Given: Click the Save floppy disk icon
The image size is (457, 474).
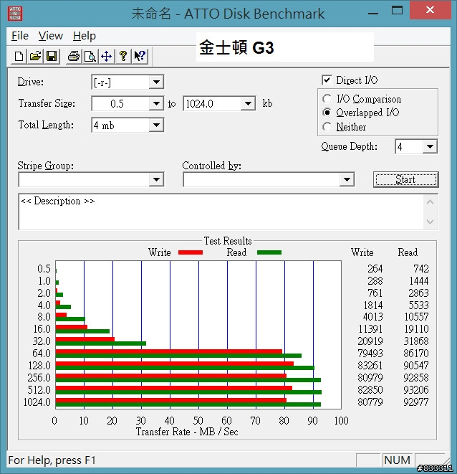Looking at the screenshot, I should click(x=52, y=56).
